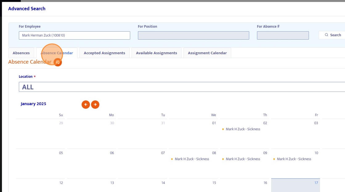Go to next month with right arrow
This screenshot has height=192, width=345.
[95, 104]
